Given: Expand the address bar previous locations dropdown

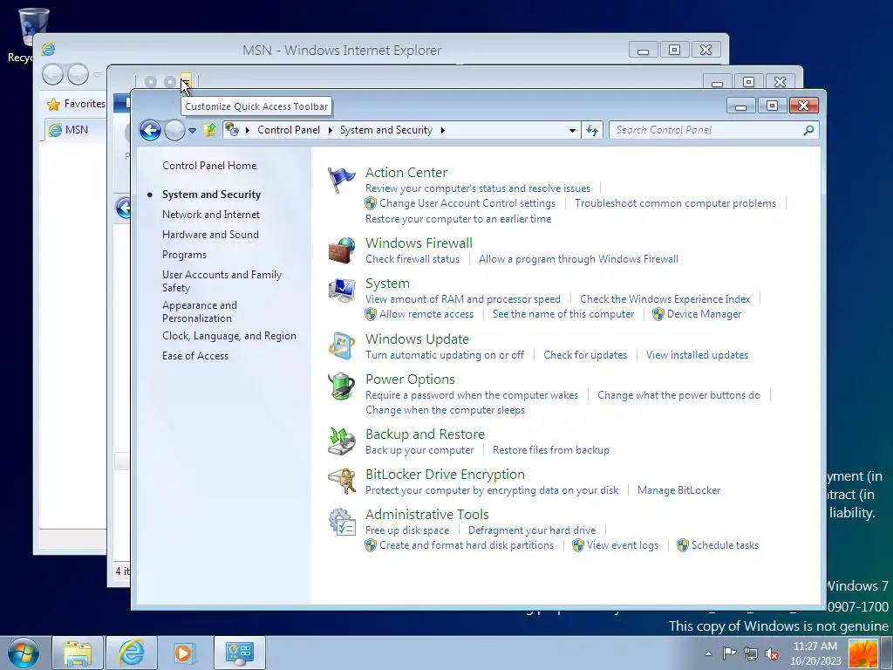Looking at the screenshot, I should 572,131.
